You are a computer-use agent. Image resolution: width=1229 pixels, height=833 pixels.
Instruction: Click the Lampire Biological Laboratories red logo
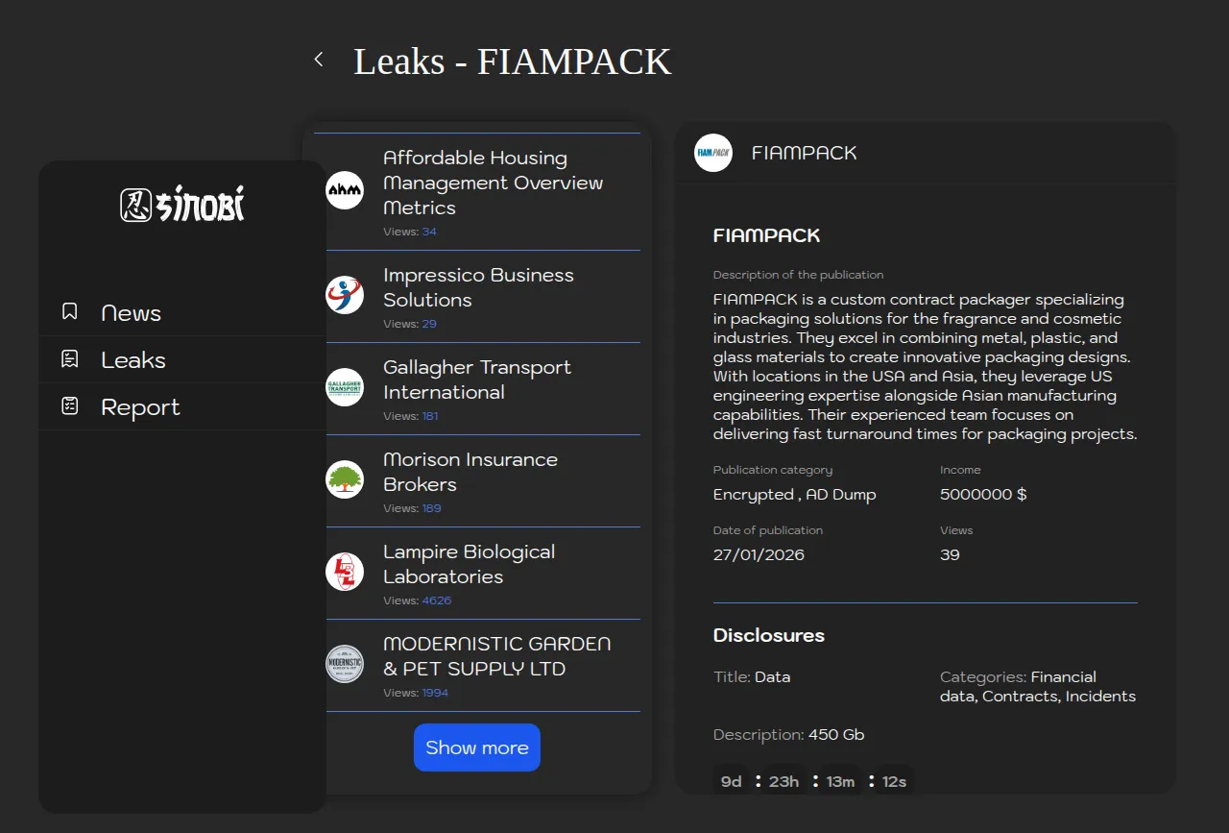pyautogui.click(x=345, y=572)
